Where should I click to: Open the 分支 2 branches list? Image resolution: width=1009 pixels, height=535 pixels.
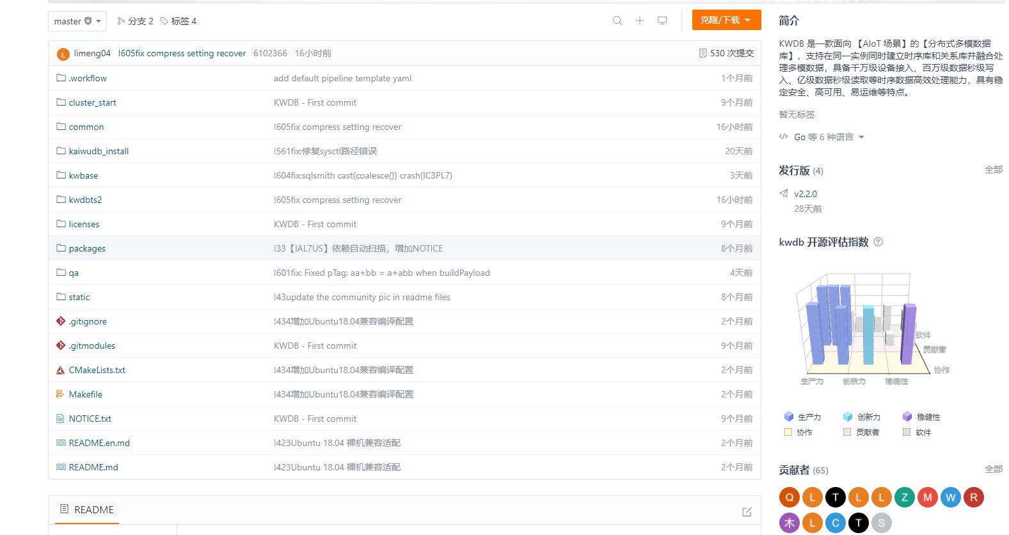click(135, 21)
